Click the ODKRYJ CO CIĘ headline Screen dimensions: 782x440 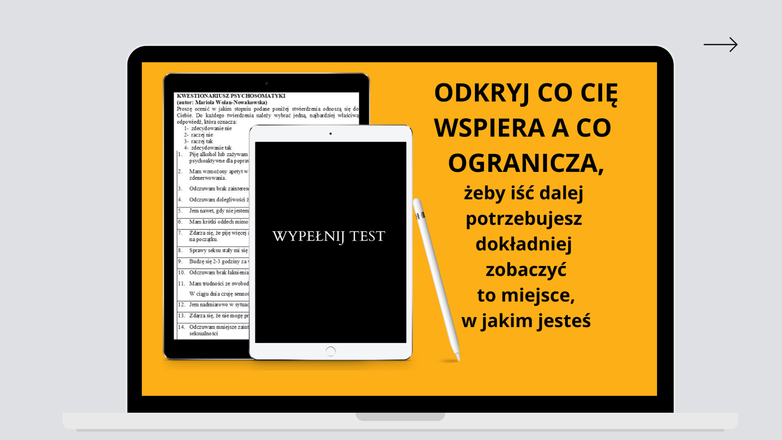(526, 93)
